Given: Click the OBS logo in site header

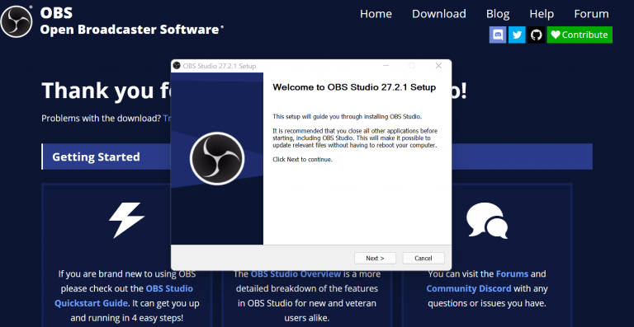Looking at the screenshot, I should click(17, 21).
